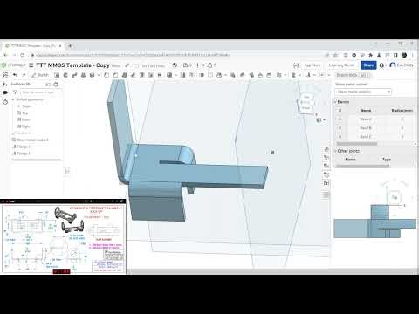Screen dimensions: 419x314
Task: Click the Extrude tool icon
Action: point(57,75)
